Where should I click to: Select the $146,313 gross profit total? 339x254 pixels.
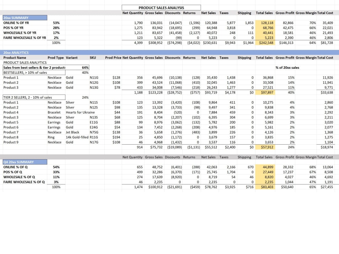286,43
